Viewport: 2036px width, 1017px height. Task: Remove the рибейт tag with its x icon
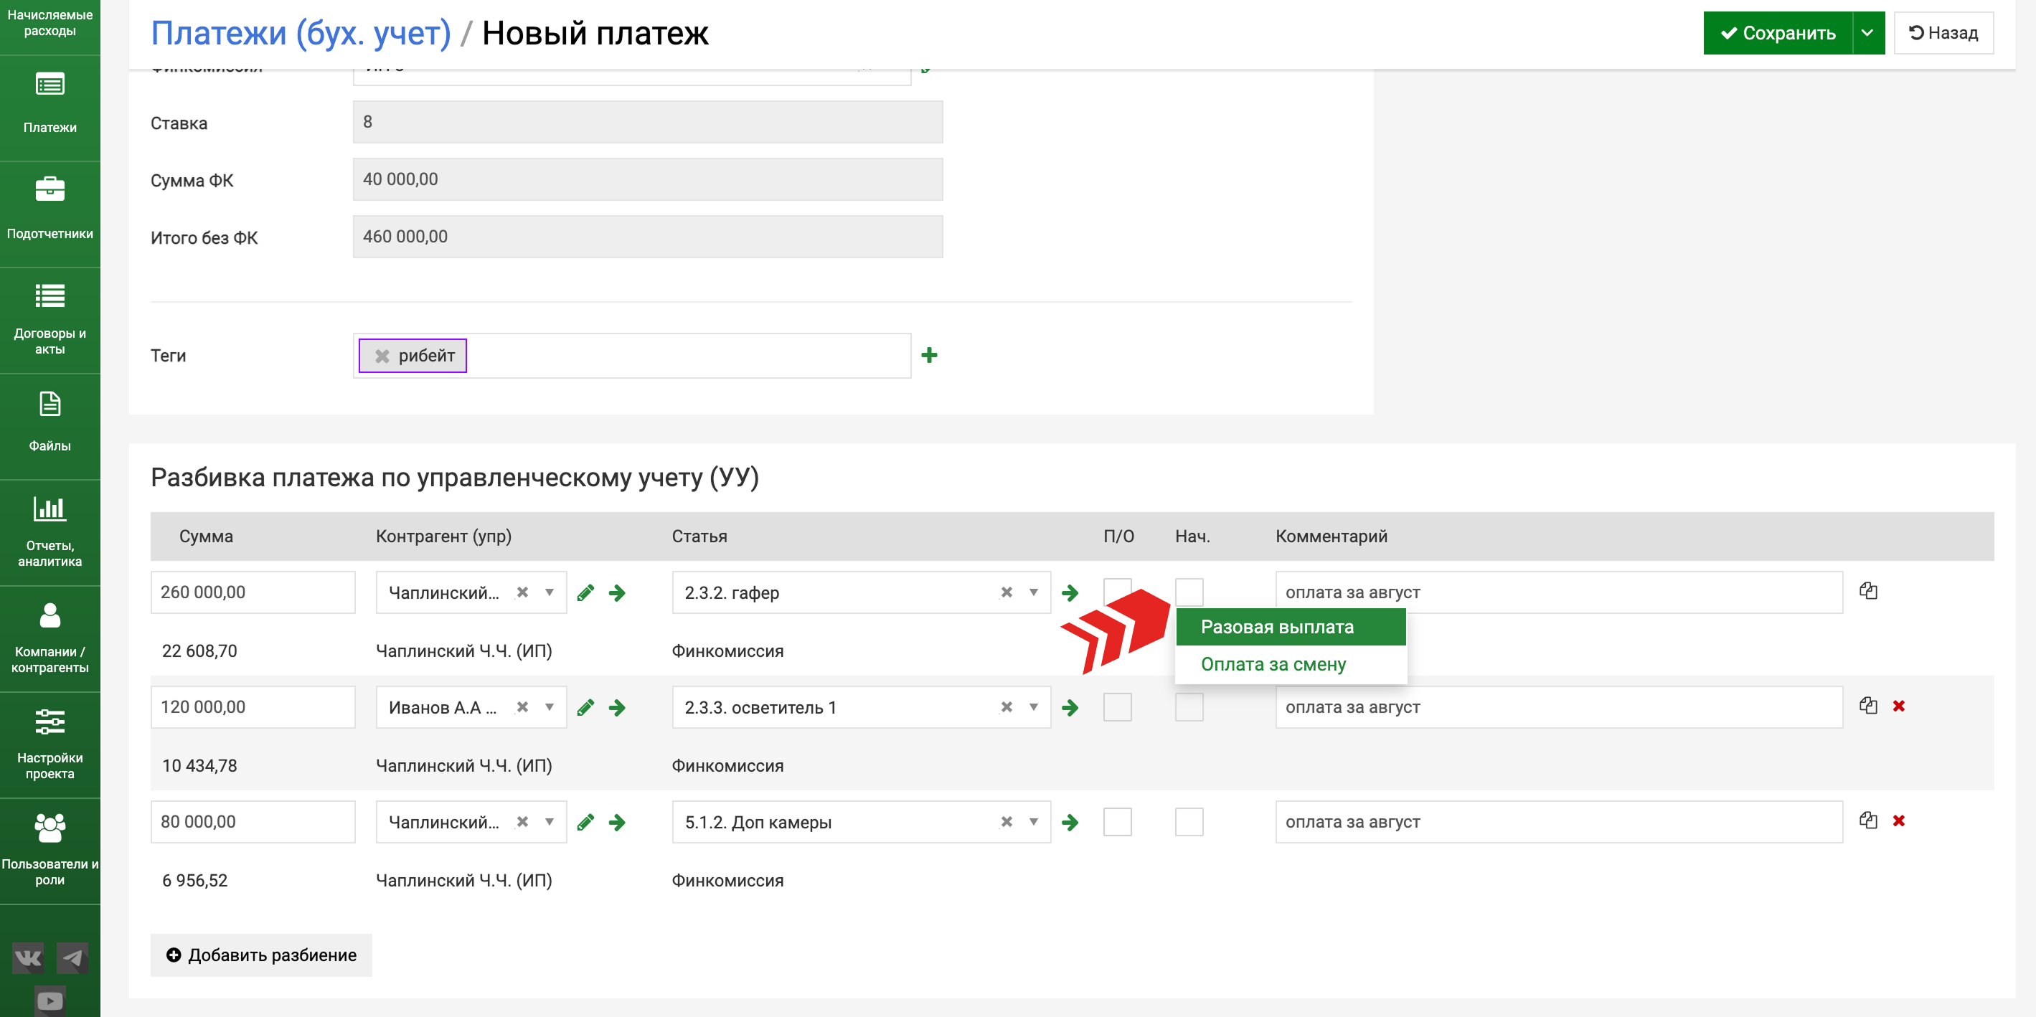pyautogui.click(x=382, y=356)
